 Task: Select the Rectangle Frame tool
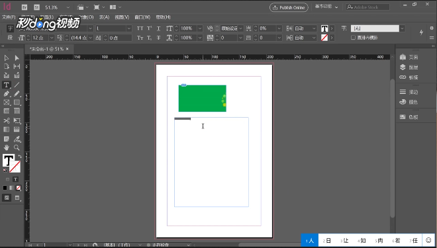[7, 103]
